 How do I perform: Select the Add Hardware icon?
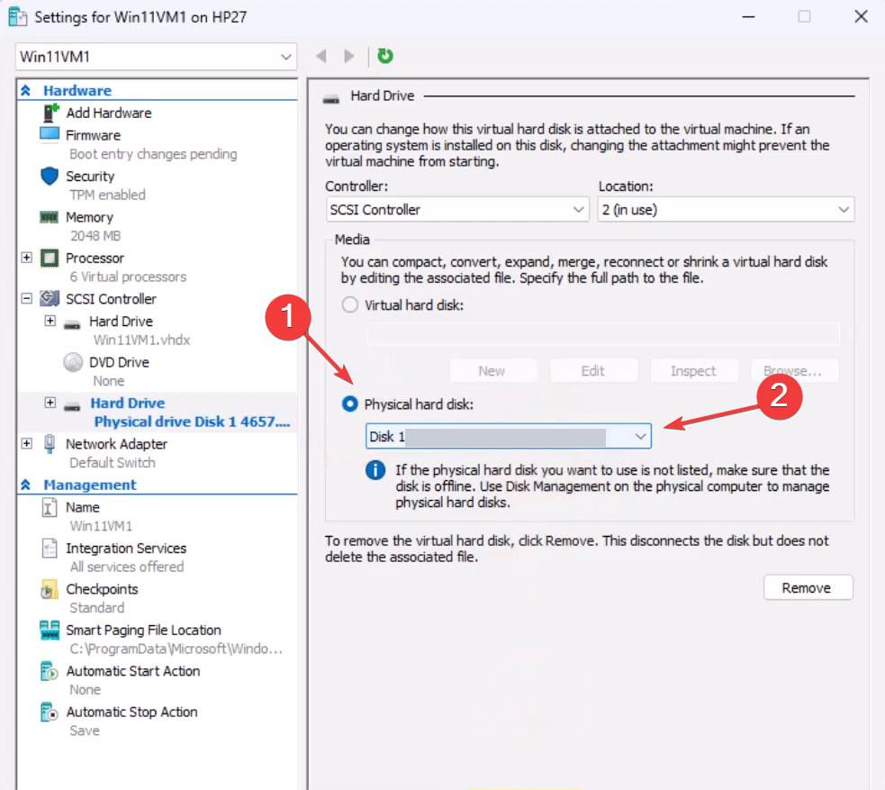[50, 113]
